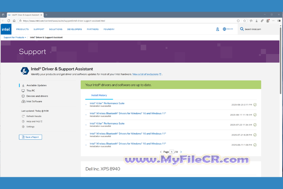Click success checkmark for 2025-08-25 entry
The image size is (283, 189).
click(x=255, y=105)
